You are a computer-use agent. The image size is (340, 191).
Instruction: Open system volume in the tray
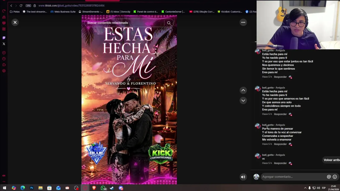(318, 188)
